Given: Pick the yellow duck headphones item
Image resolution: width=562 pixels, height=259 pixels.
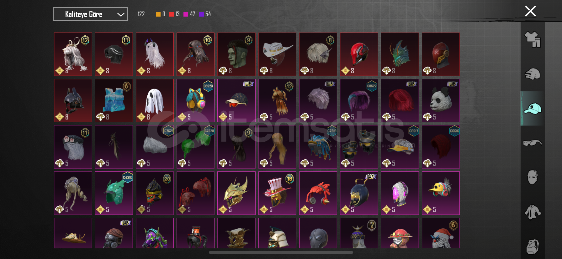Looking at the screenshot, I should click(441, 193).
